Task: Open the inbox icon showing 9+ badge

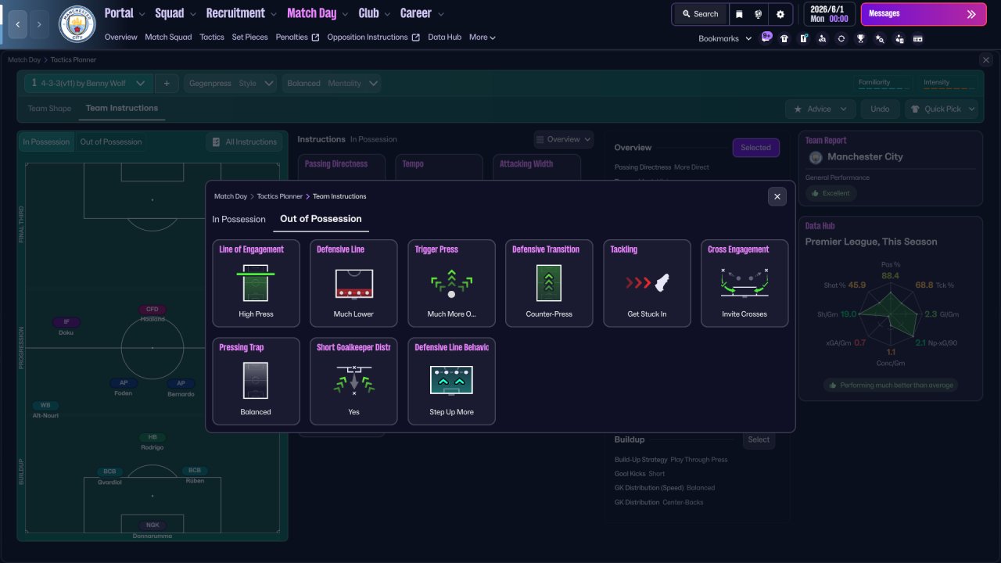Action: (766, 38)
